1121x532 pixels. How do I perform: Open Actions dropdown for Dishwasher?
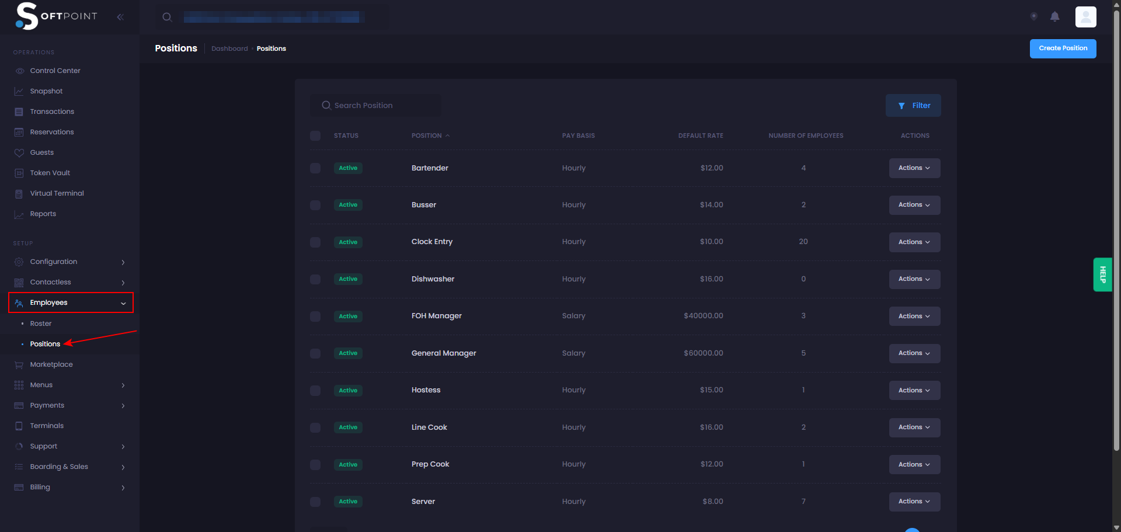[x=914, y=279]
